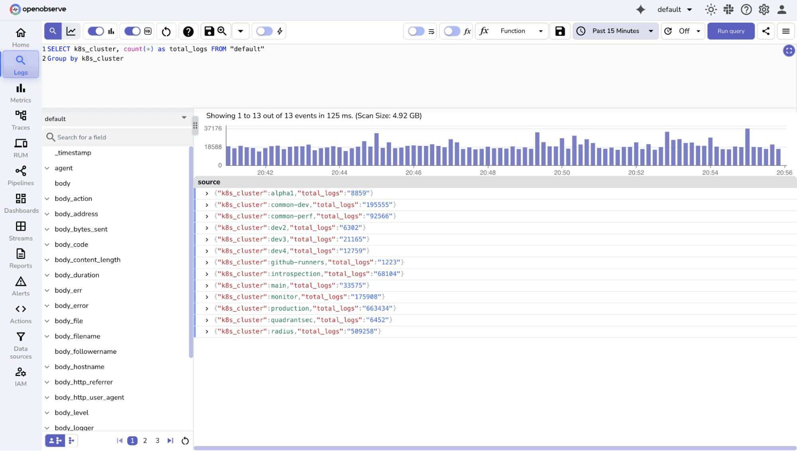
Task: Collapse the agent field group
Action: point(47,168)
